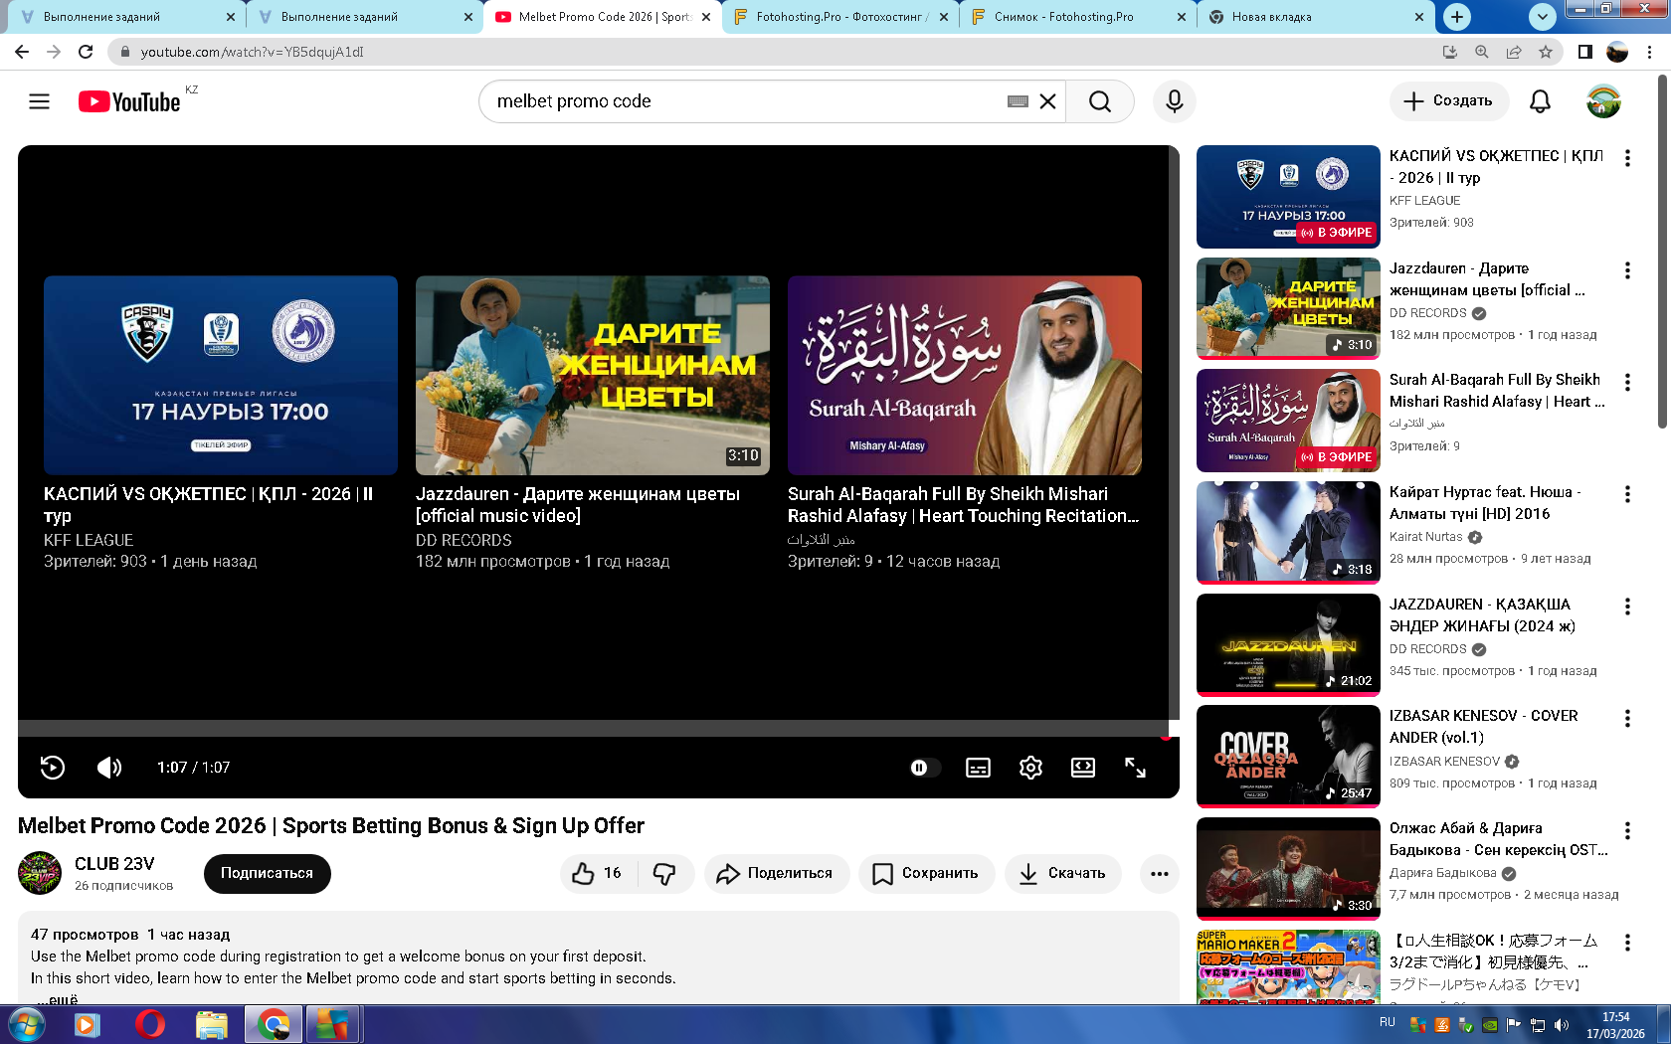Open the YouTube guide hamburger menu
This screenshot has height=1044, width=1671.
[x=39, y=101]
